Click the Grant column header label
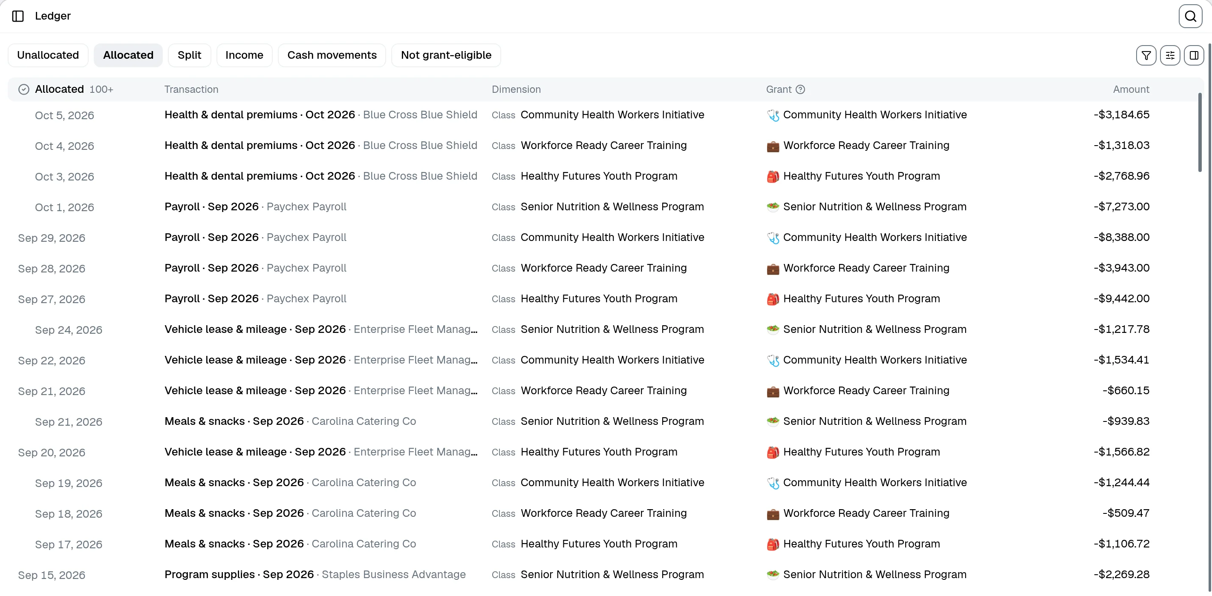Screen dimensions: 1212x596 779,89
